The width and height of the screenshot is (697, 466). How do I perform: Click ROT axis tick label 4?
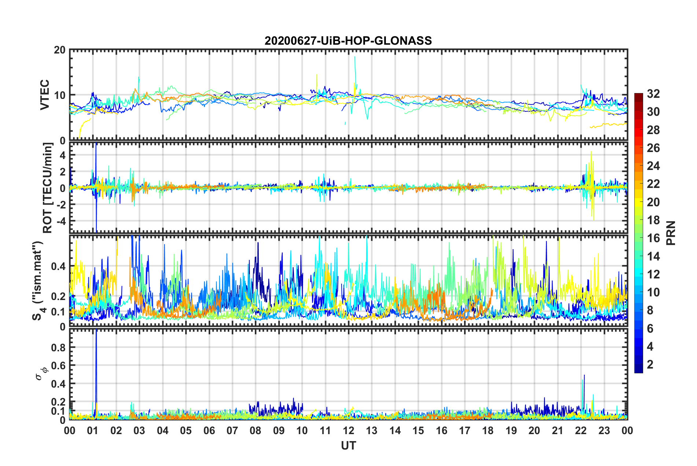(63, 155)
